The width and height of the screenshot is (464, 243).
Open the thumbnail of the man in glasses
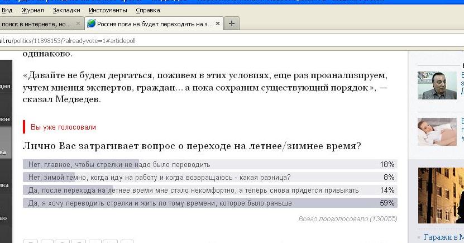pyautogui.click(x=437, y=85)
